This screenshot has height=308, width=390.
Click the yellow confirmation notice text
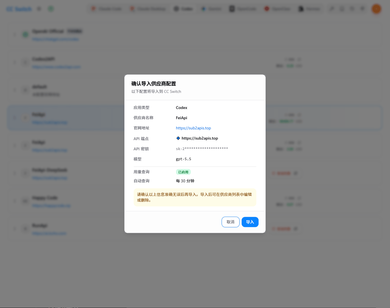point(195,197)
